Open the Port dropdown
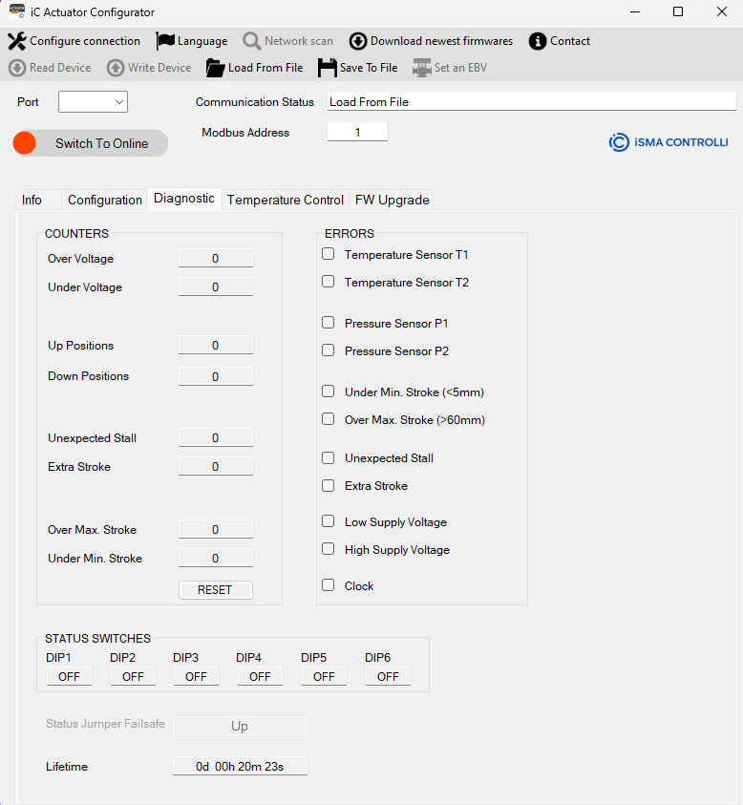Viewport: 743px width, 805px height. point(93,101)
